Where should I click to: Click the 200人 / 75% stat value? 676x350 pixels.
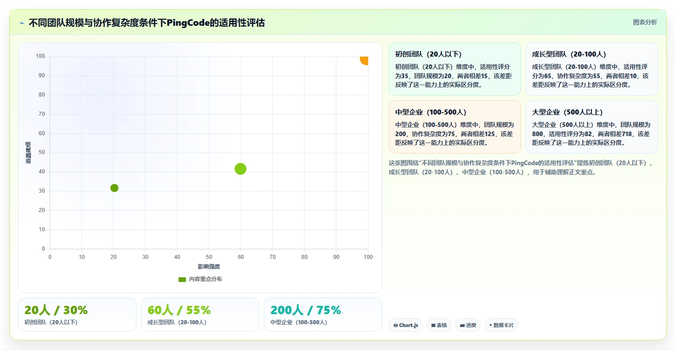coord(306,310)
